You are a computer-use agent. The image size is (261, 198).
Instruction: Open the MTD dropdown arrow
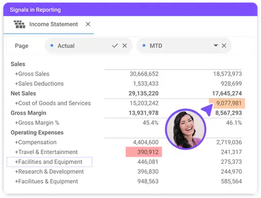tap(216, 45)
